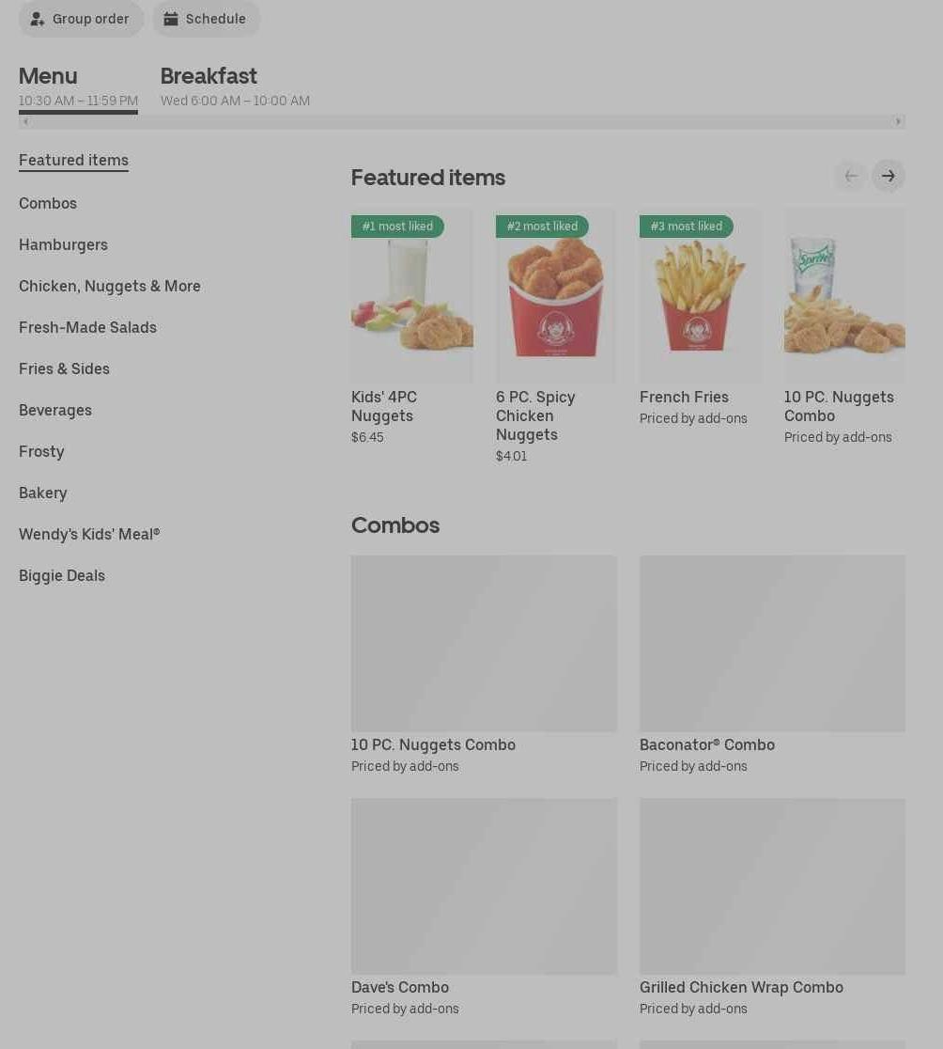This screenshot has height=1049, width=943.
Task: Click the Schedule calendar icon
Action: [171, 19]
